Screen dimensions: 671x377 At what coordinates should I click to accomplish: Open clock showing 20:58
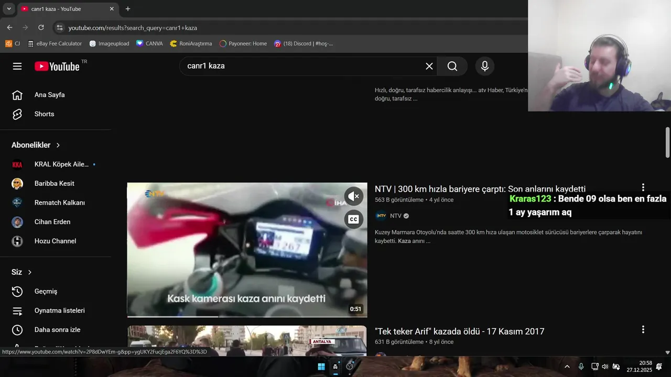pyautogui.click(x=639, y=367)
